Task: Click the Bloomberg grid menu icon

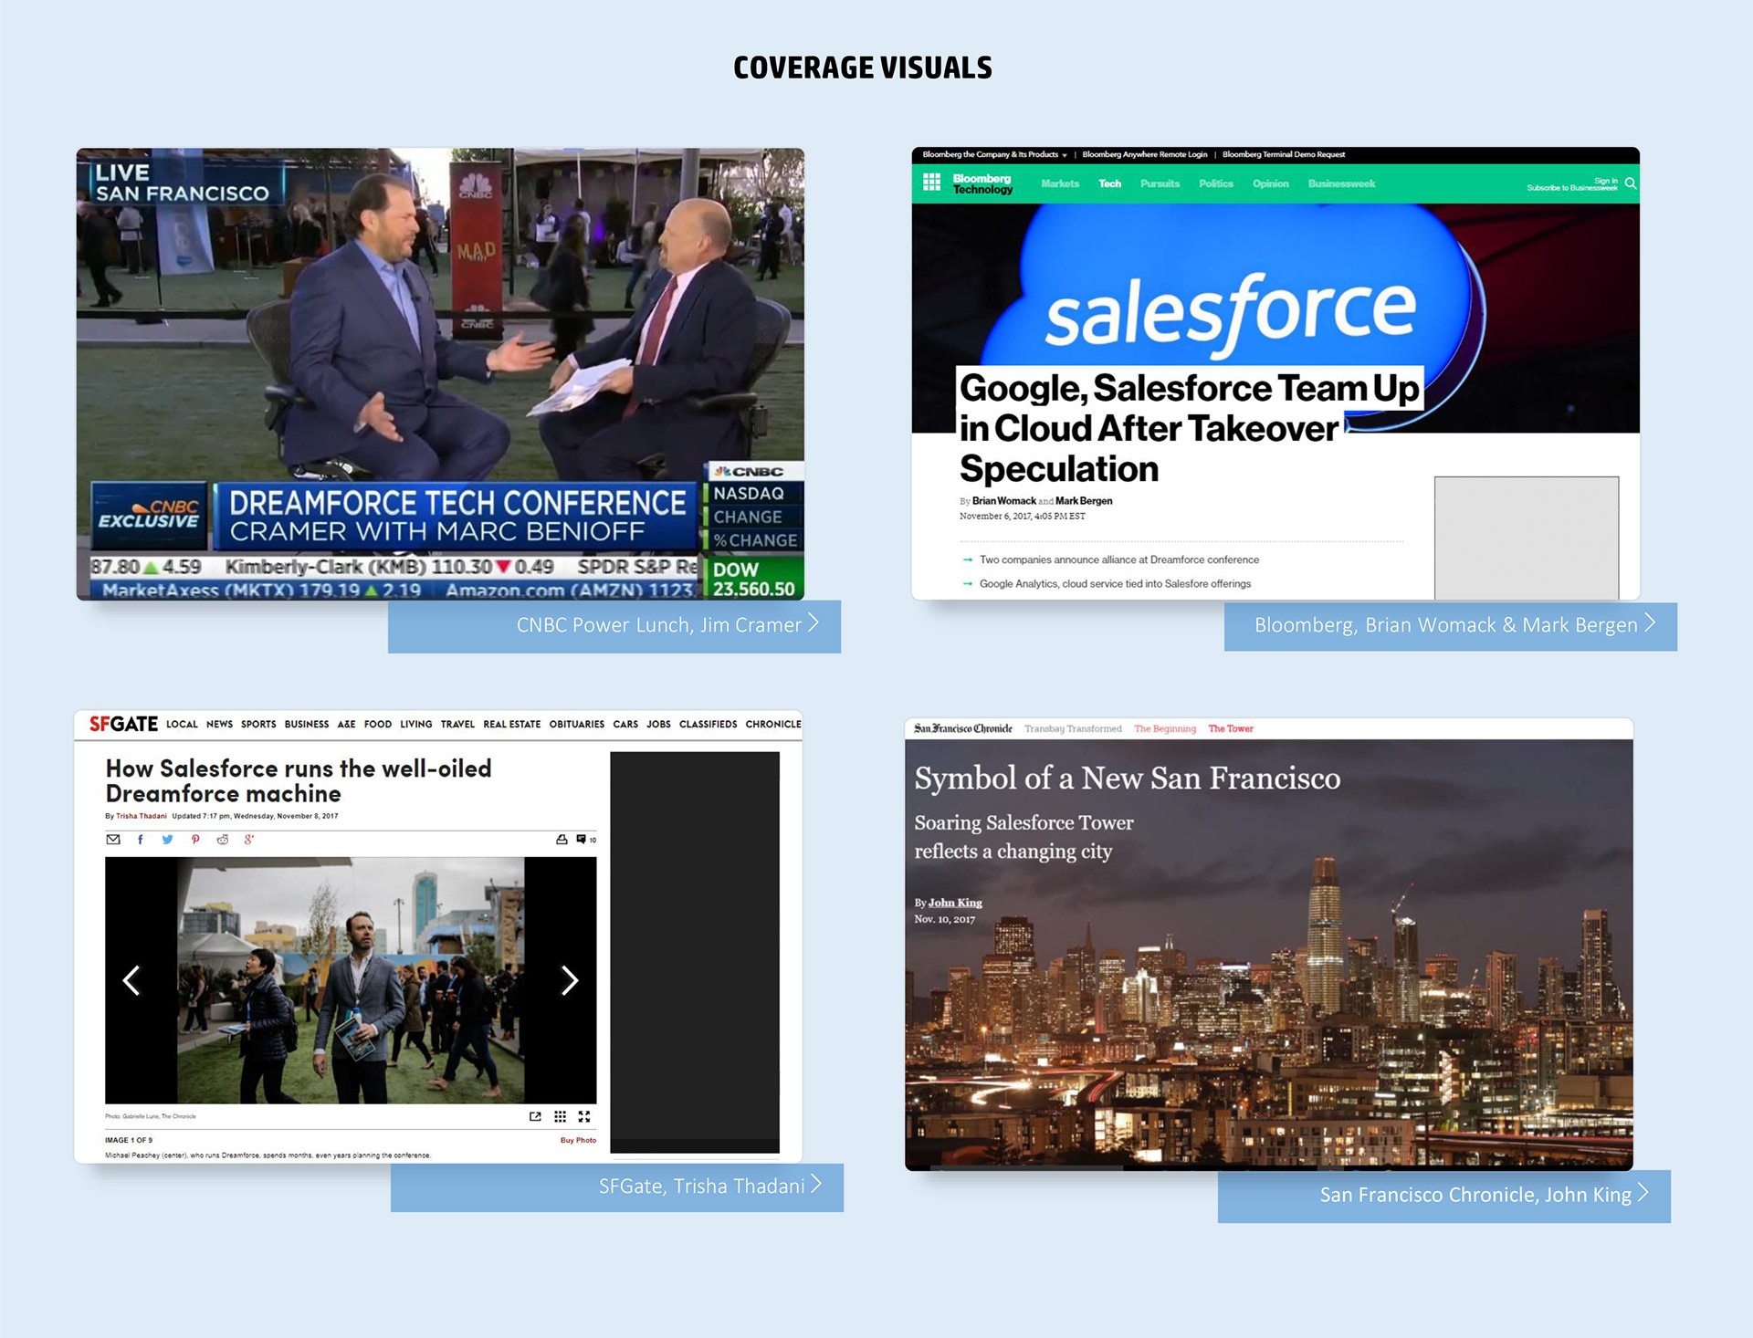Action: point(931,183)
